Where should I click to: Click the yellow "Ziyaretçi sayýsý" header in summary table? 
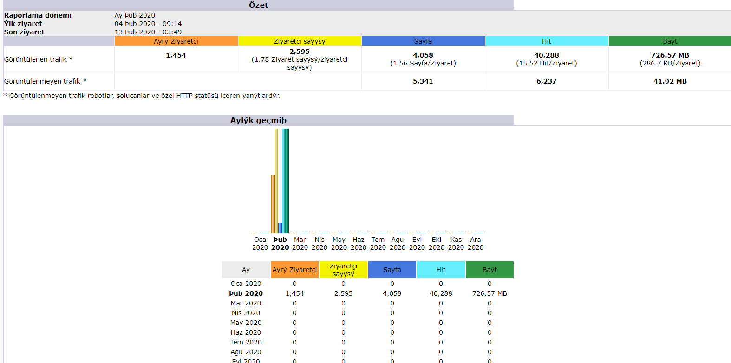(x=300, y=41)
